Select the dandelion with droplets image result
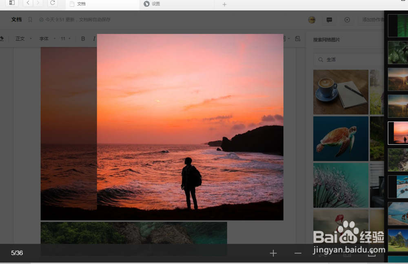 [x=341, y=185]
